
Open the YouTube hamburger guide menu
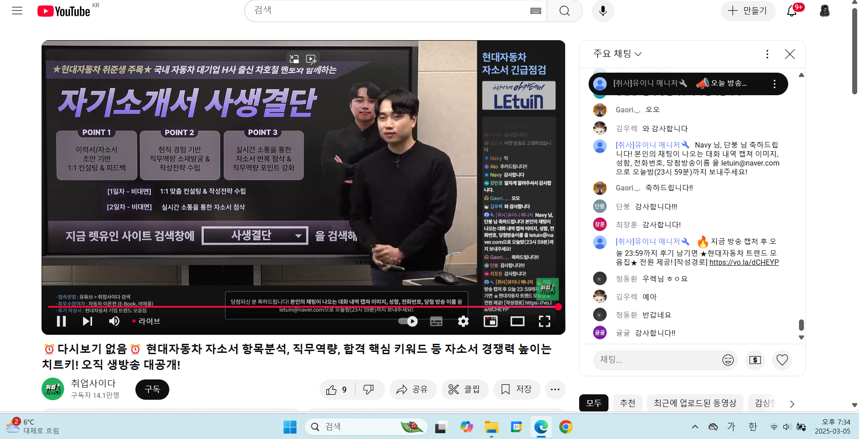click(x=17, y=11)
